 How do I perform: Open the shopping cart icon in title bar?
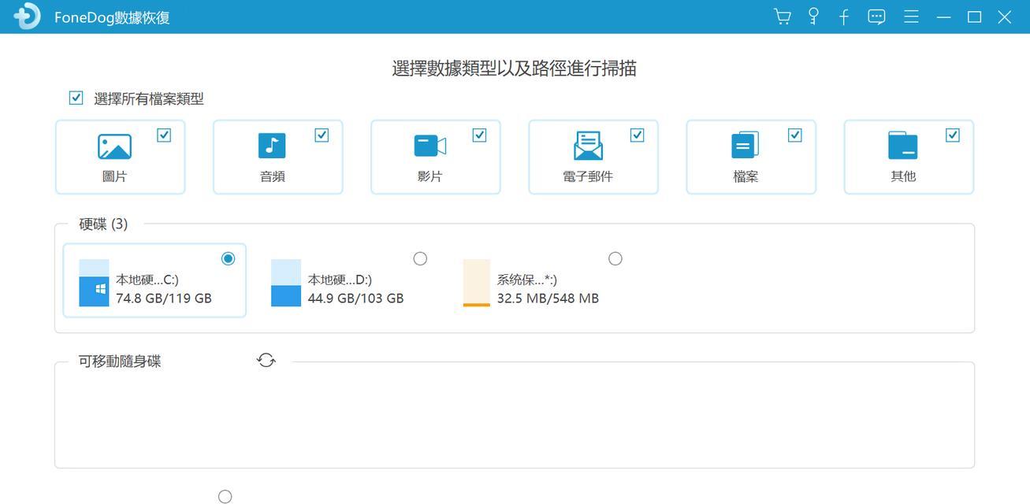pos(783,17)
